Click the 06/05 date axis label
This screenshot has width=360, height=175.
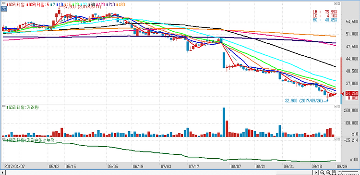[x=112, y=166]
